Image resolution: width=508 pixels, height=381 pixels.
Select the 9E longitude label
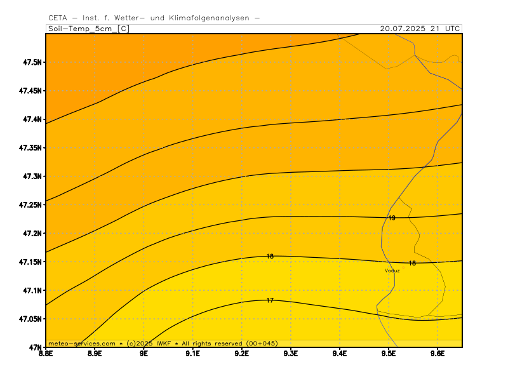click(144, 354)
